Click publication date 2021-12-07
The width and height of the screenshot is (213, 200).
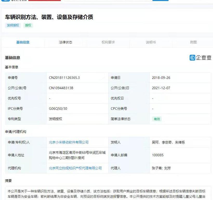click(x=161, y=88)
